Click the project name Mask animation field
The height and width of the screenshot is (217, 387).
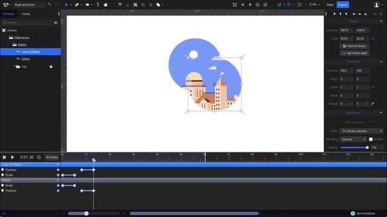(x=29, y=5)
